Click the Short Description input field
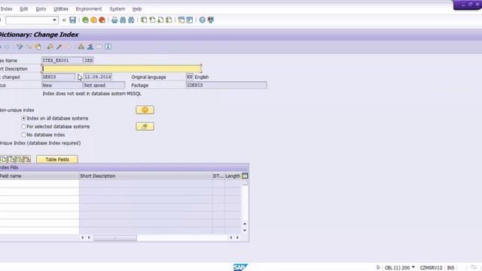482x271 pixels. [x=122, y=69]
